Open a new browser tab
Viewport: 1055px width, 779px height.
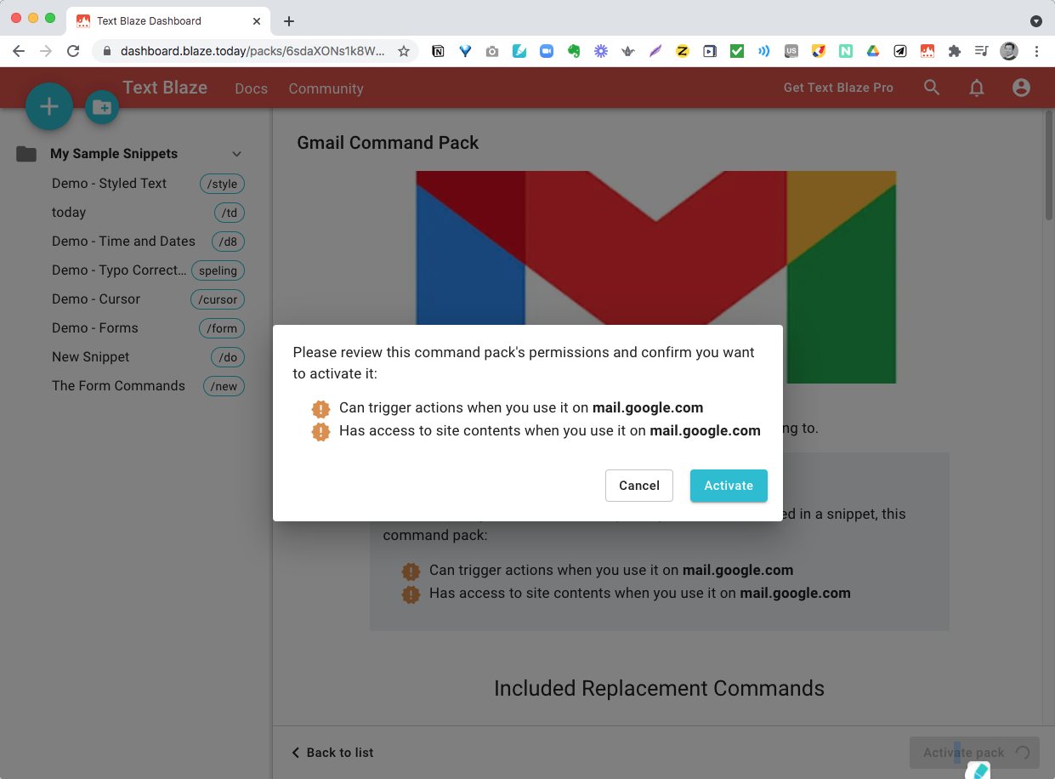[289, 21]
